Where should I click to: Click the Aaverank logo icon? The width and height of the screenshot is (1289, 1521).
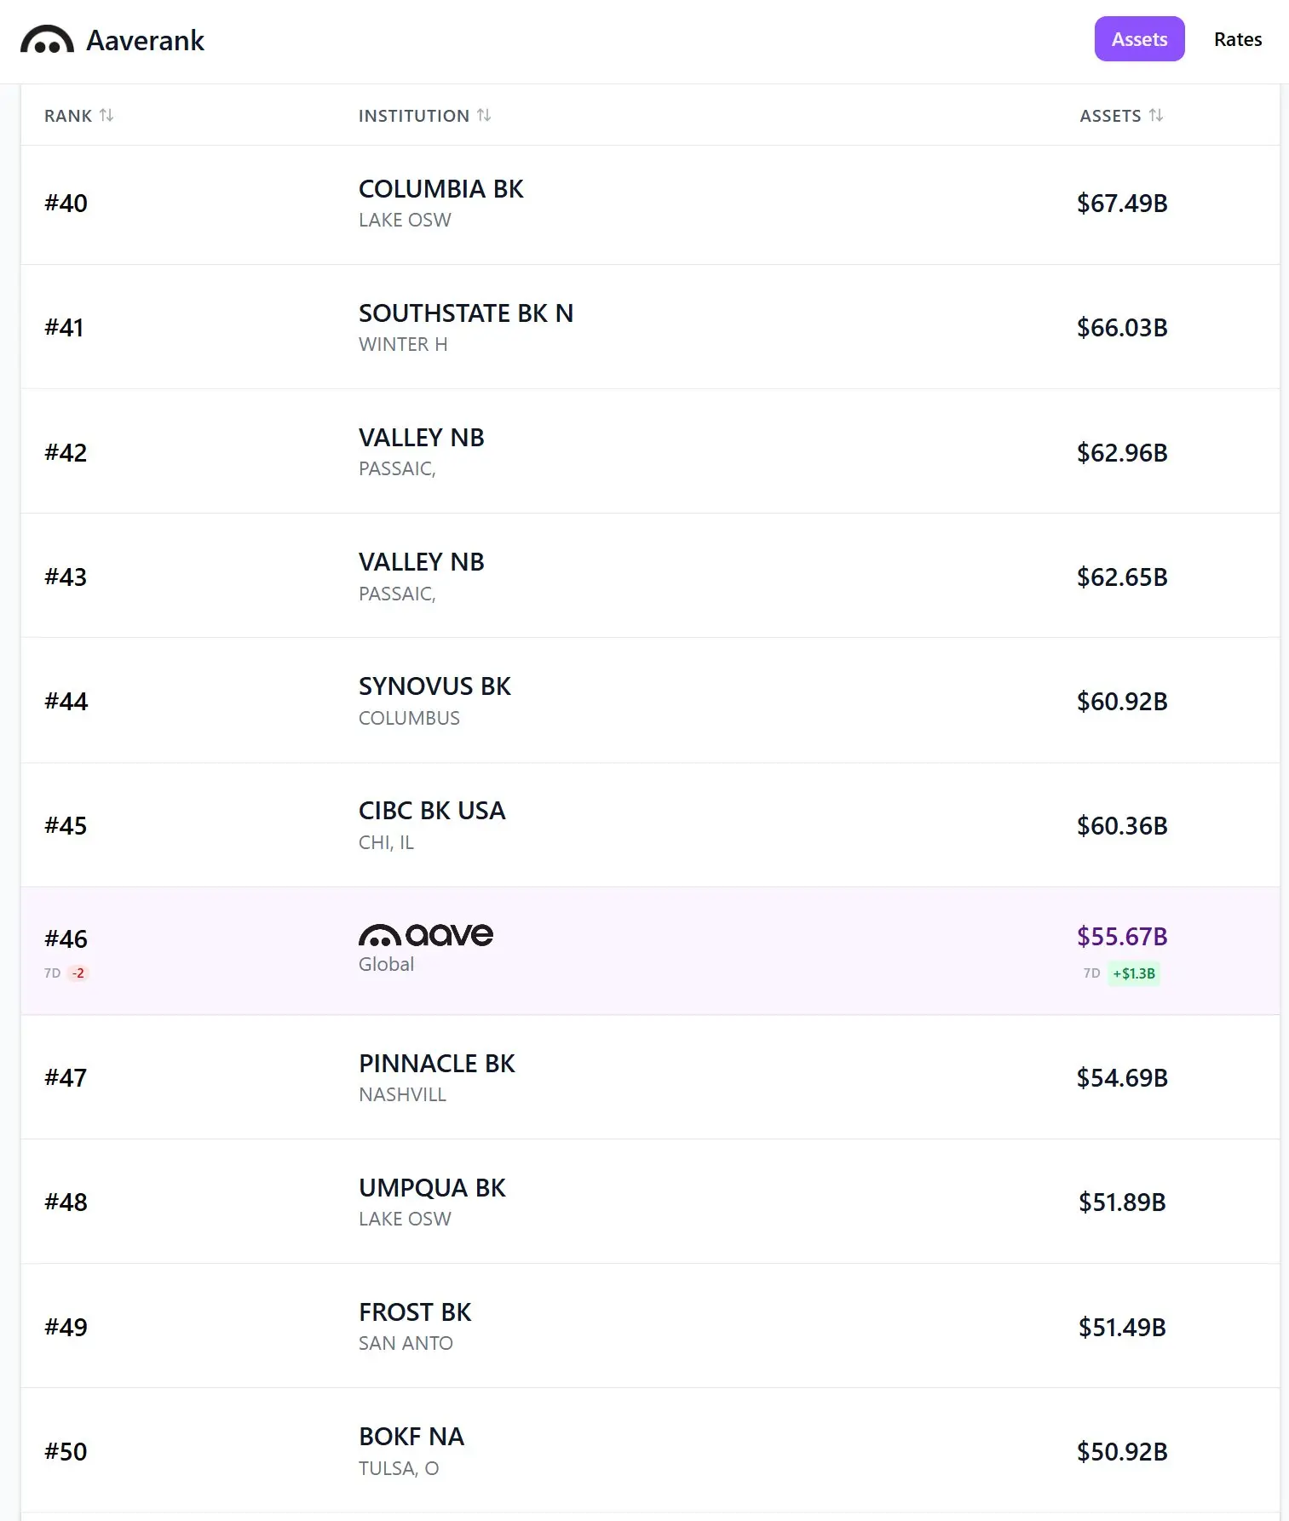[47, 40]
